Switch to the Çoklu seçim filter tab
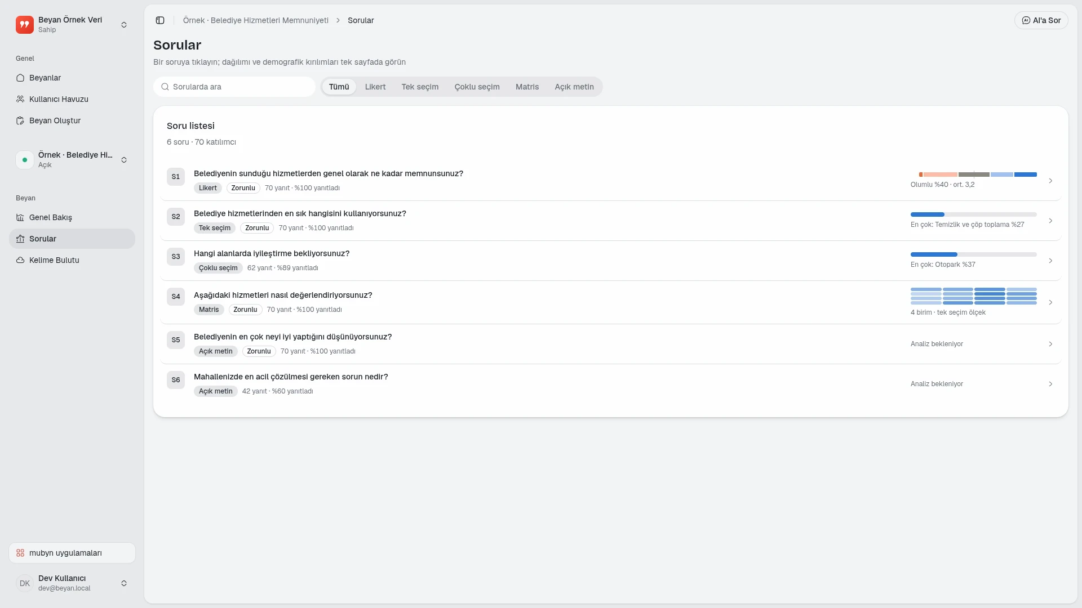This screenshot has height=608, width=1082. 477,87
